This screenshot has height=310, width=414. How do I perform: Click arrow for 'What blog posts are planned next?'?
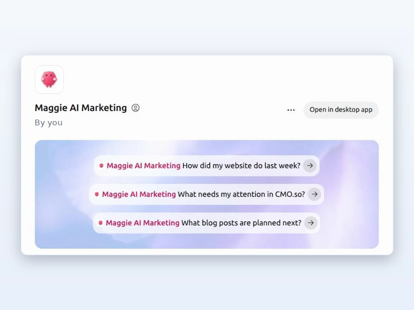click(311, 223)
